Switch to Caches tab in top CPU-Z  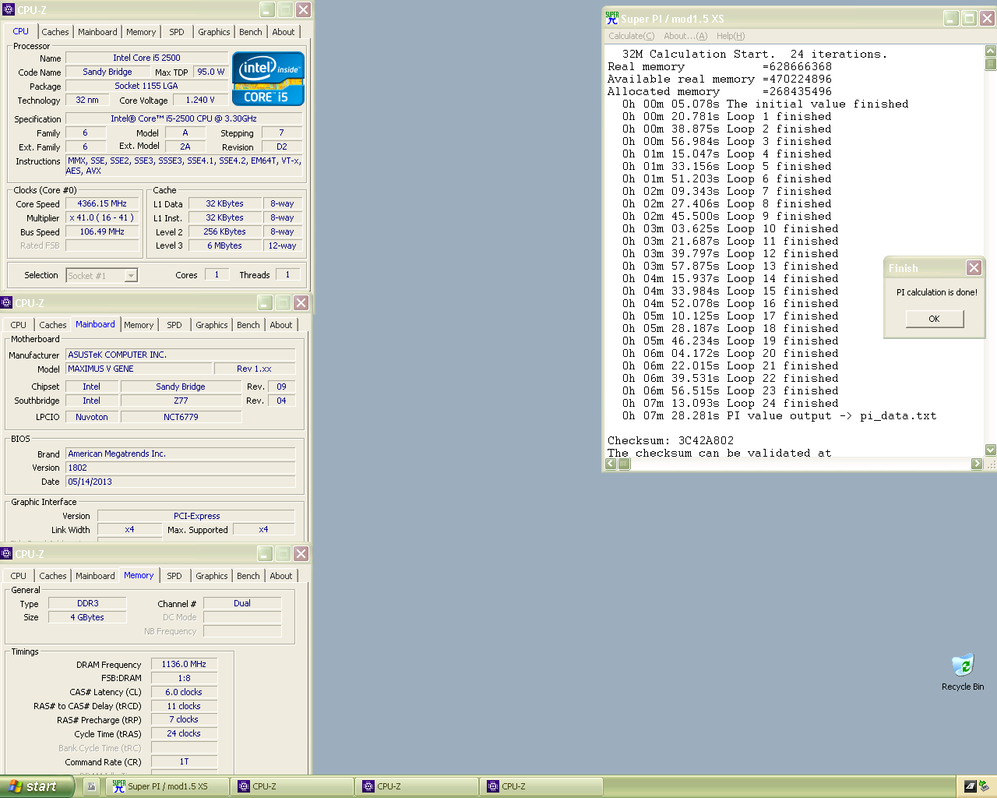pyautogui.click(x=55, y=32)
